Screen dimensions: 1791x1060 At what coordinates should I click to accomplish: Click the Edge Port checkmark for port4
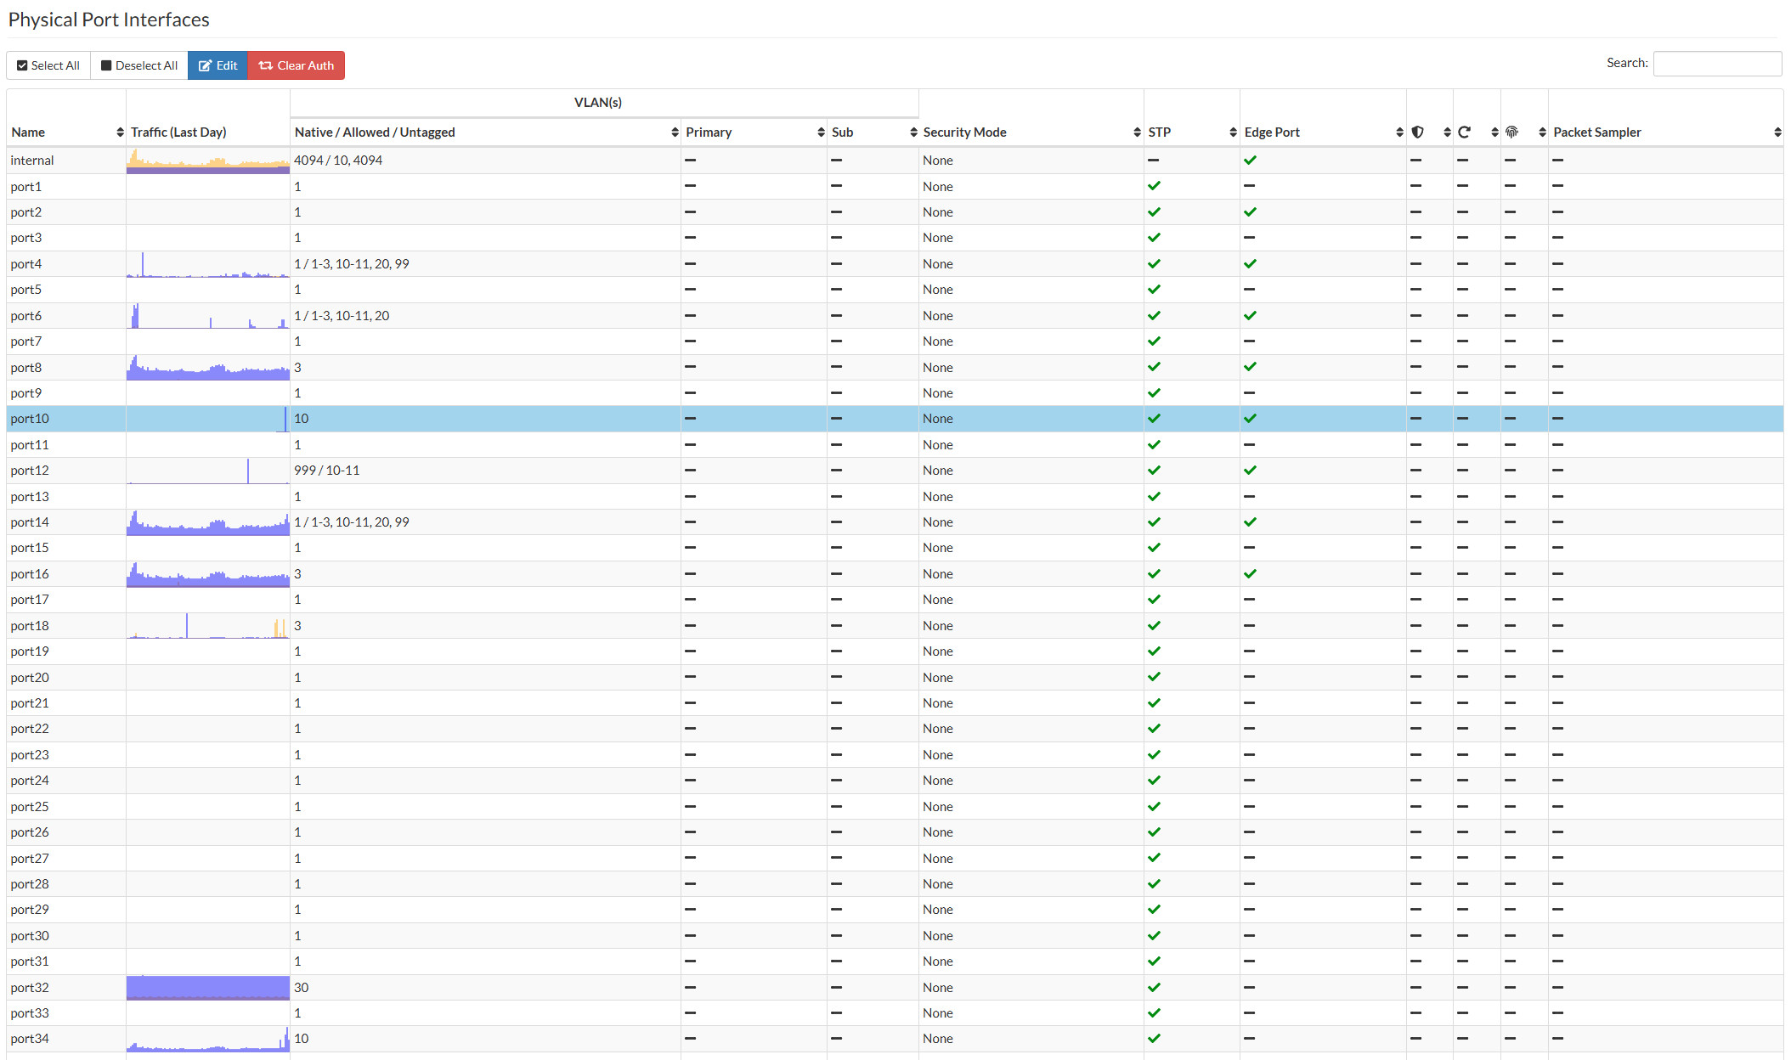pos(1250,263)
